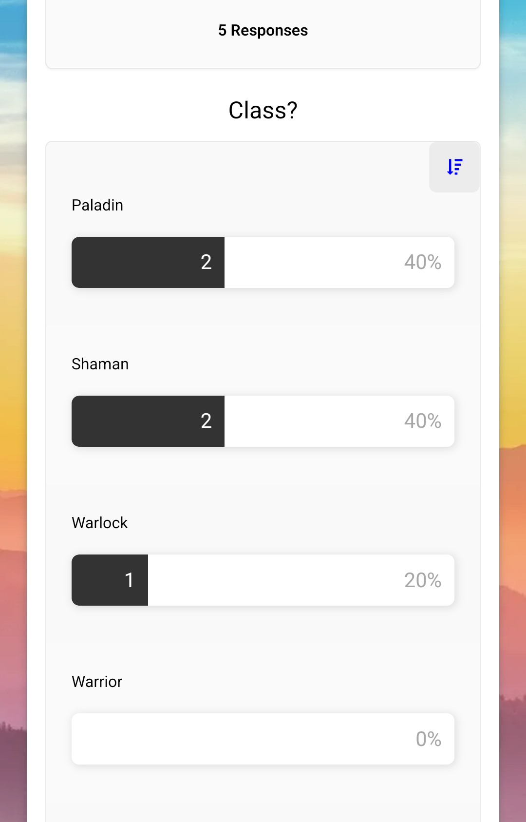Click the 20% value on Warlock bar
This screenshot has width=526, height=822.
pos(423,580)
